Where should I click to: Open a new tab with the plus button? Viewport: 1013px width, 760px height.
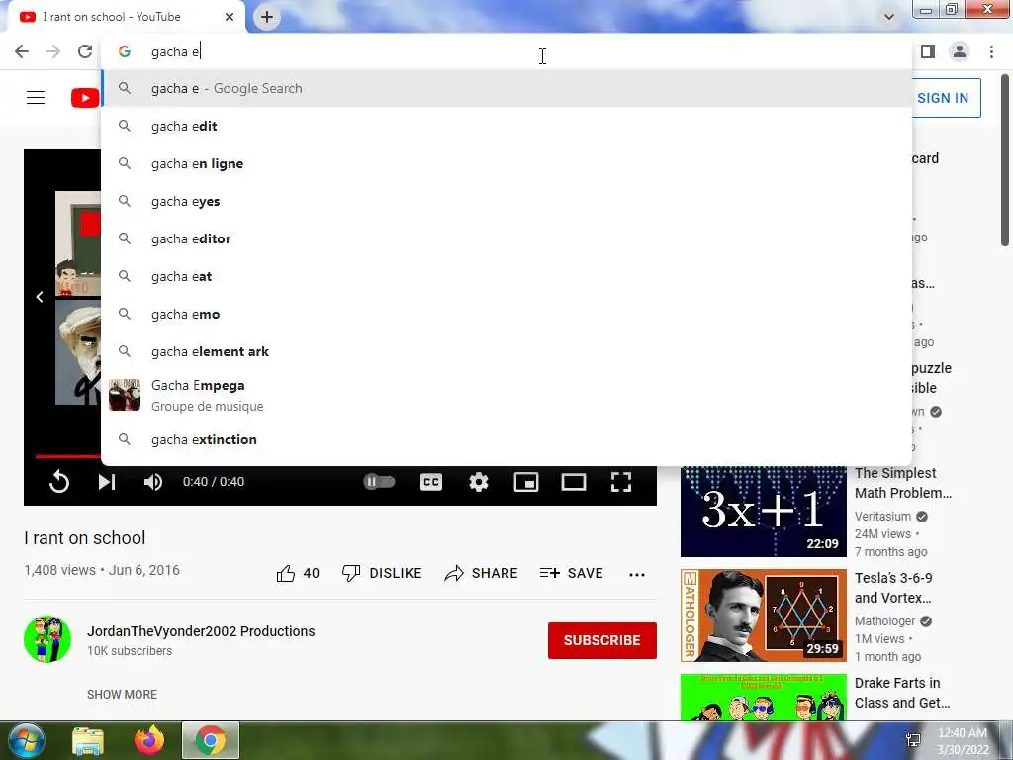click(267, 17)
